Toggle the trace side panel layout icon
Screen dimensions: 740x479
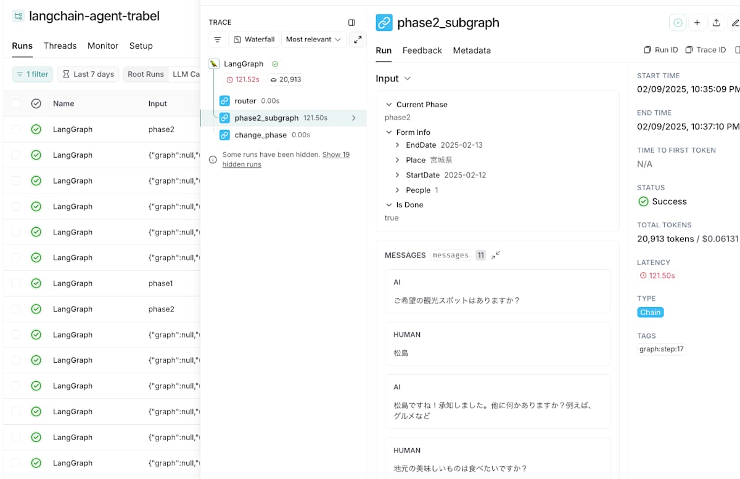(x=351, y=22)
